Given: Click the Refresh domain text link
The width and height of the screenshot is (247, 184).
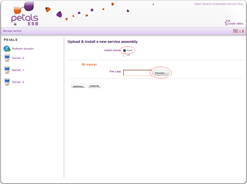Looking at the screenshot, I should coord(23,49).
